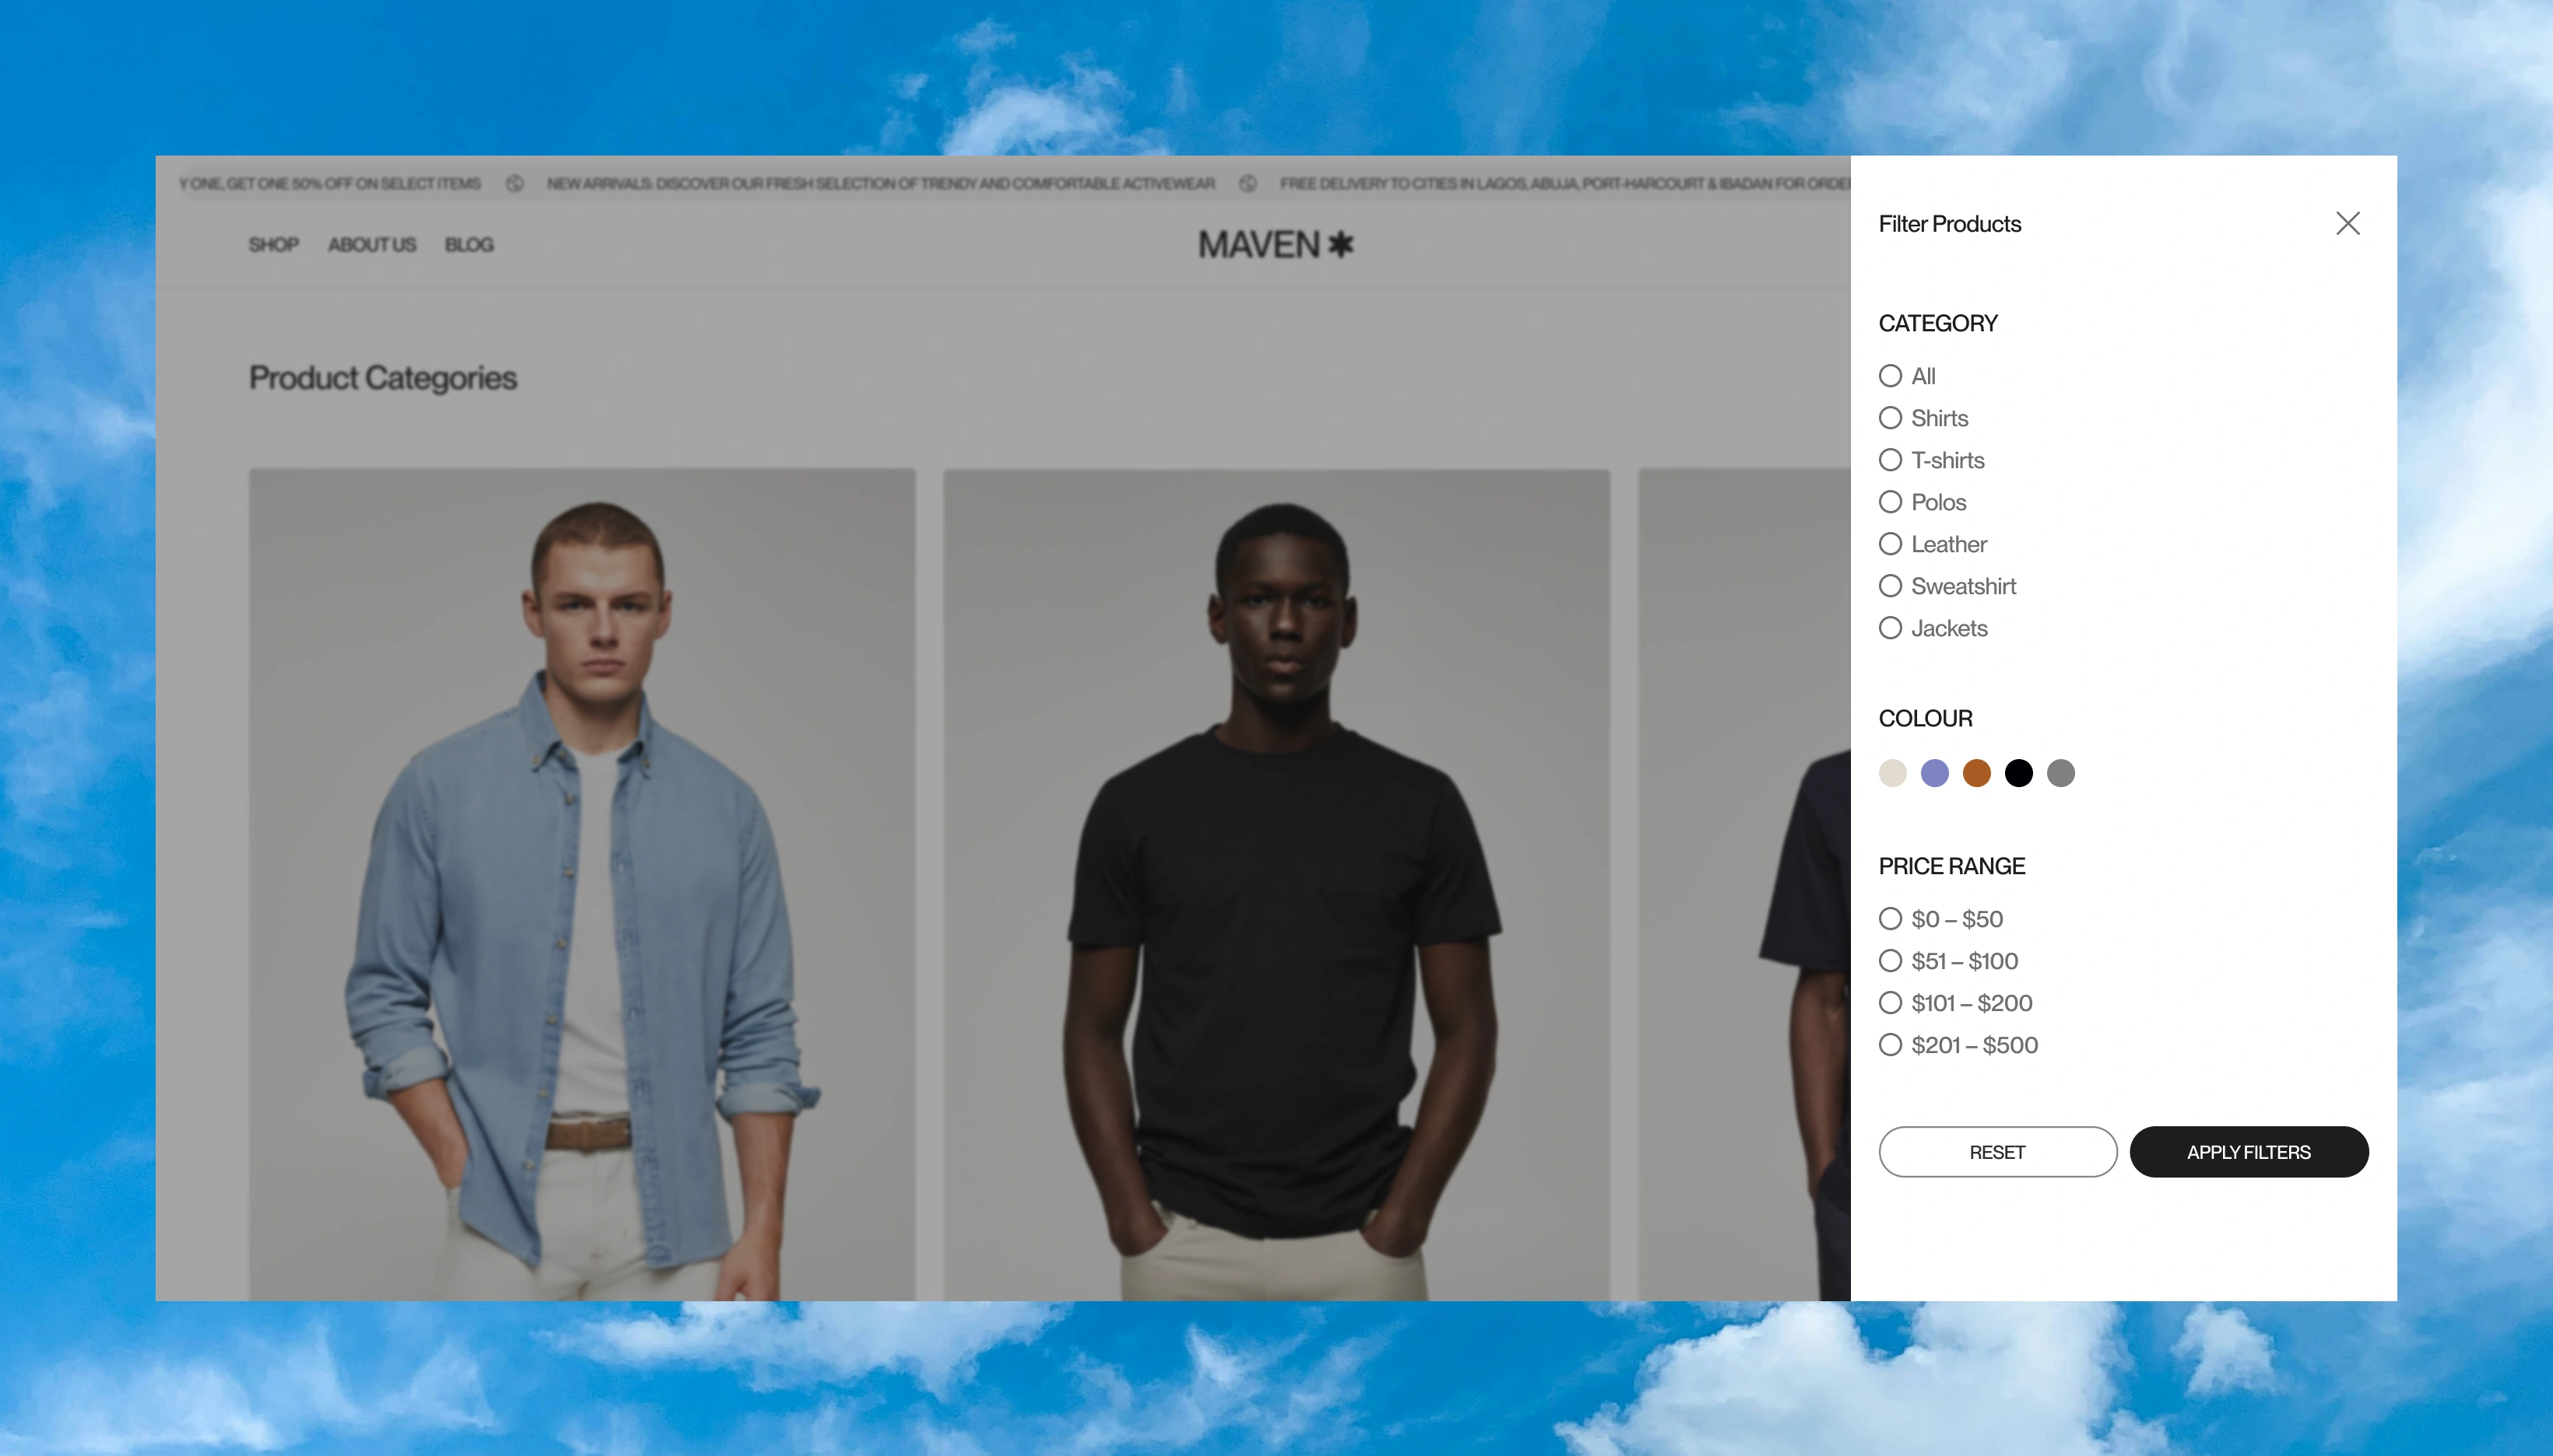
Task: Click the MAVEN logo in header
Action: coord(1275,245)
